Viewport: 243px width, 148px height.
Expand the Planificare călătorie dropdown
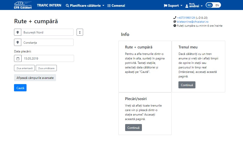point(85,5)
